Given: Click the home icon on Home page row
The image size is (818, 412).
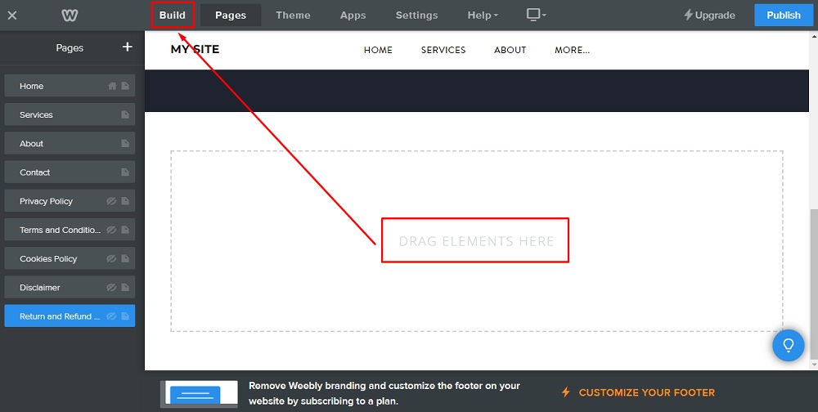Looking at the screenshot, I should pos(112,86).
